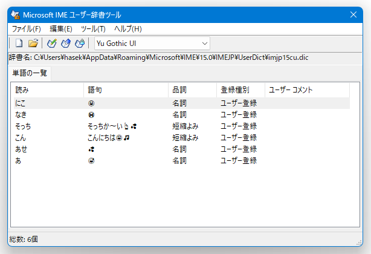
Task: Sort by the 読み column header
Action: 48,90
